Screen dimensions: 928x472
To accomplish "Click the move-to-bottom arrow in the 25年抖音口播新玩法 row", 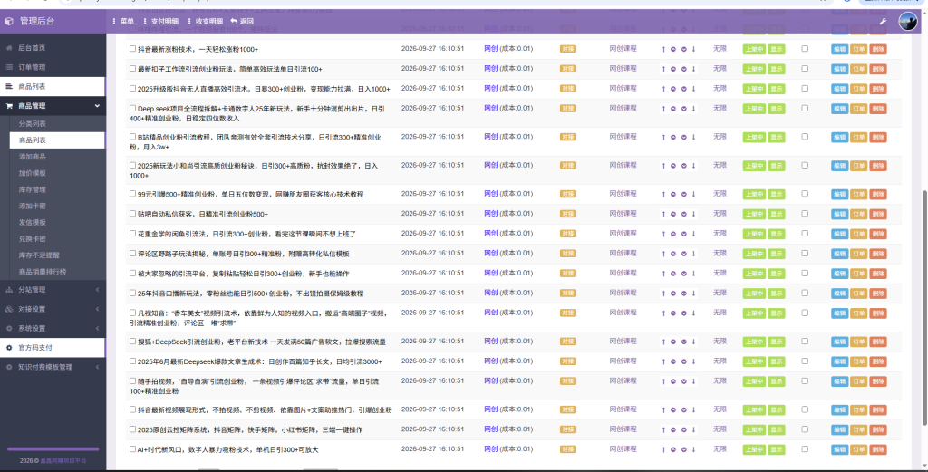I will 693,294.
